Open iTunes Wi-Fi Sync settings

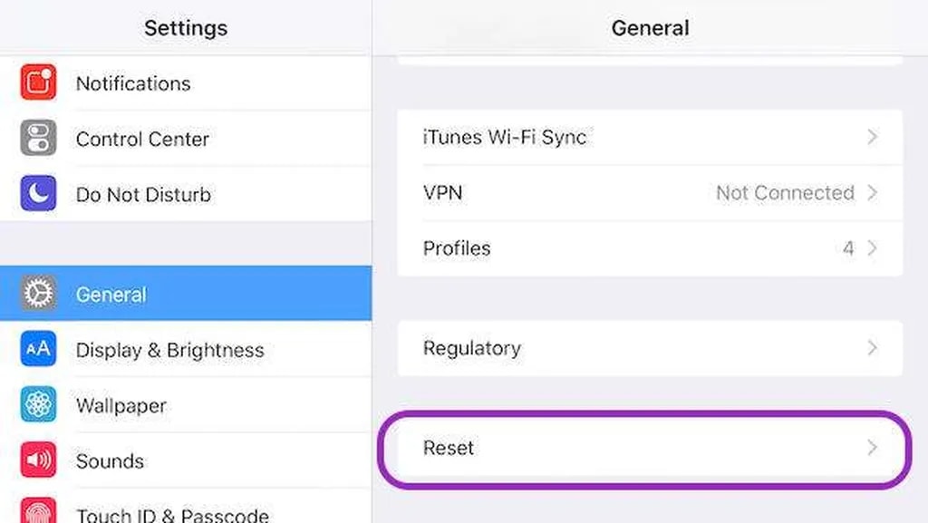pyautogui.click(x=505, y=138)
